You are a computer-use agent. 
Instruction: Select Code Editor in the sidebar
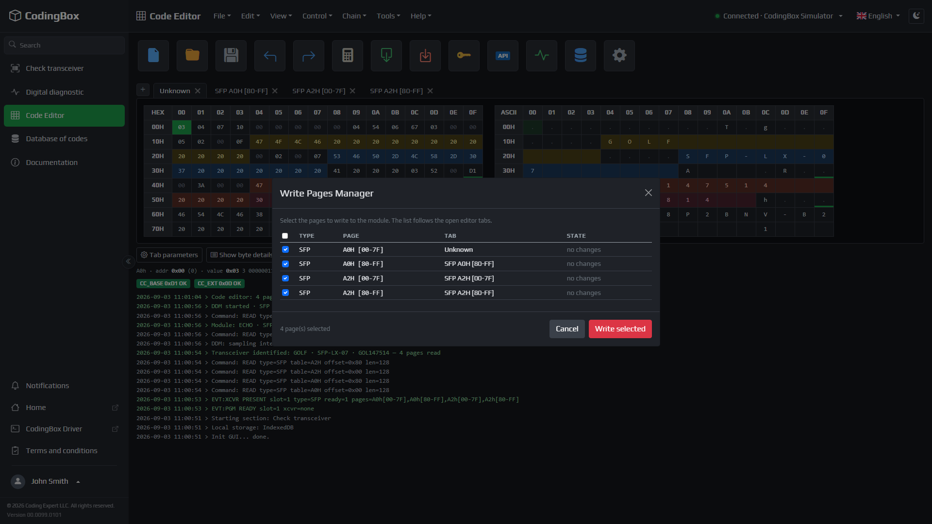(64, 115)
